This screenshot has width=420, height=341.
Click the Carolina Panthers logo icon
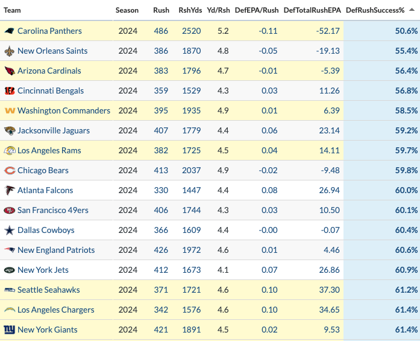[x=10, y=31]
